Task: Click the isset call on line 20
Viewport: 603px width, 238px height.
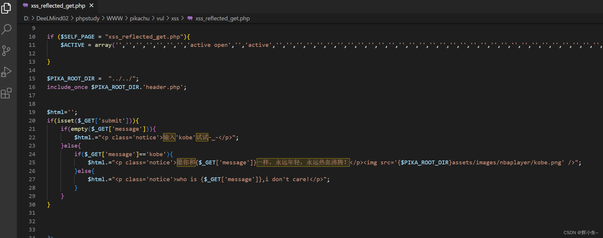Action: coord(66,121)
